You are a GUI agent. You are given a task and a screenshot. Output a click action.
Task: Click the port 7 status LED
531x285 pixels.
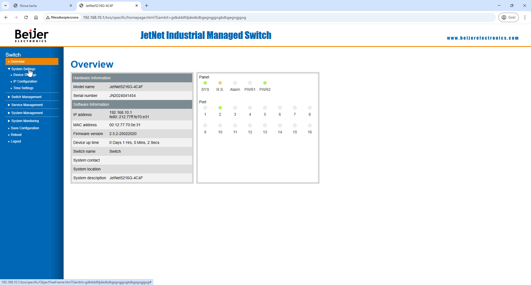click(295, 108)
